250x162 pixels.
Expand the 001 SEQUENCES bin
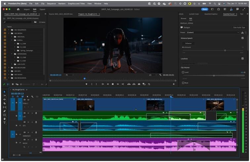coord(9,30)
